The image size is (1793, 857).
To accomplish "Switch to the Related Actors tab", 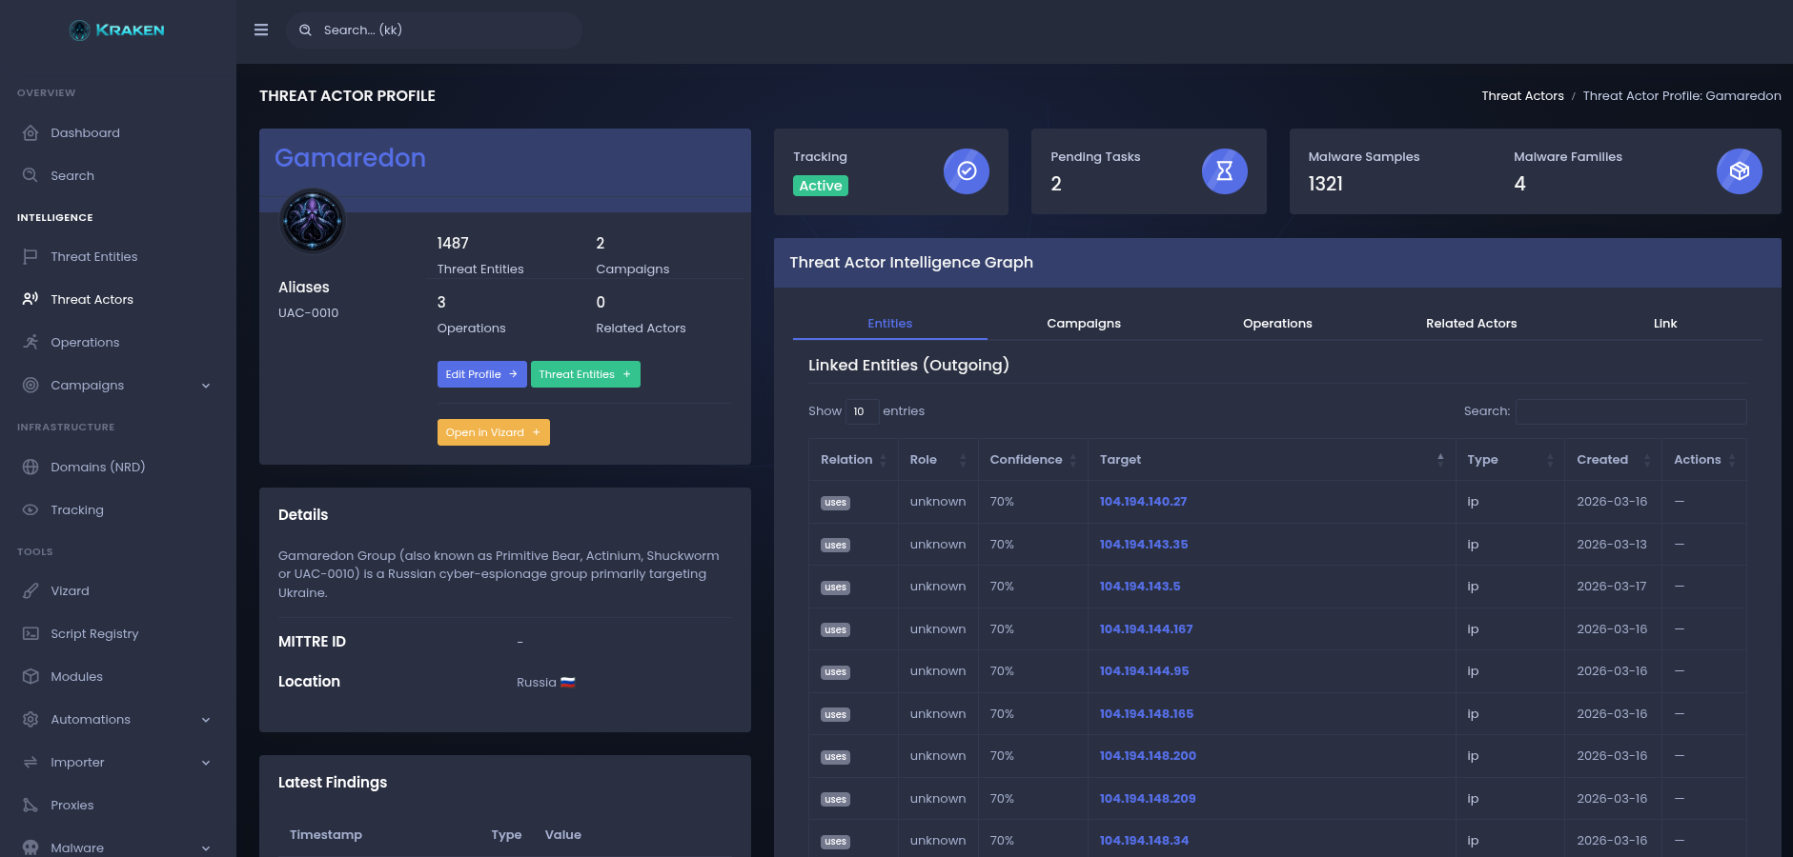I will point(1471,324).
